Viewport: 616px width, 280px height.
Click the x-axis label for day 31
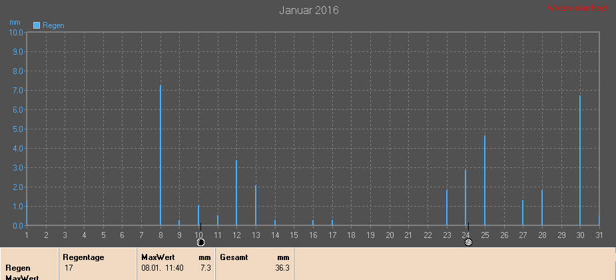point(599,235)
